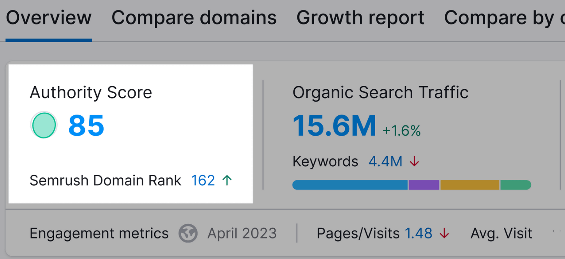Click the red down arrow beside 1.48

click(x=444, y=234)
